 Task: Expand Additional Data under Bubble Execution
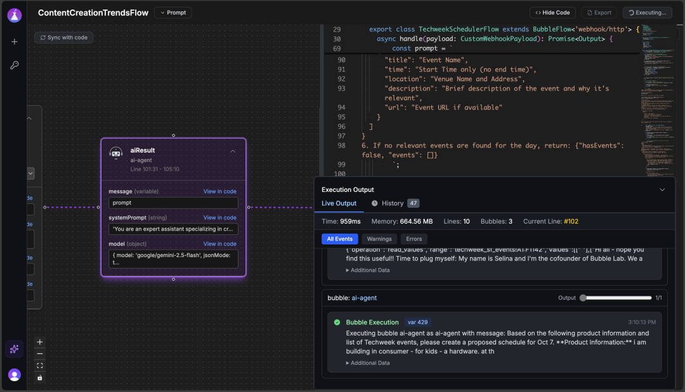point(368,363)
